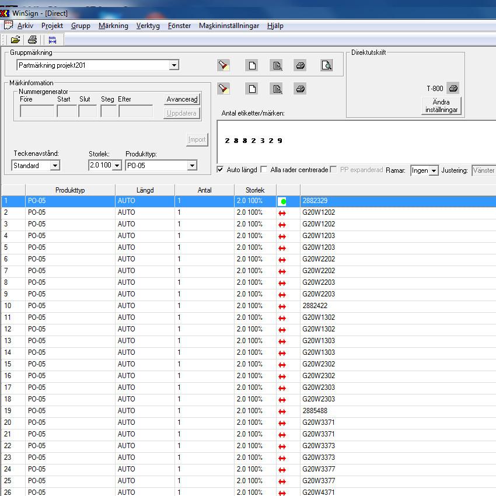Click the Efter input field
The image size is (496, 496).
(136, 111)
